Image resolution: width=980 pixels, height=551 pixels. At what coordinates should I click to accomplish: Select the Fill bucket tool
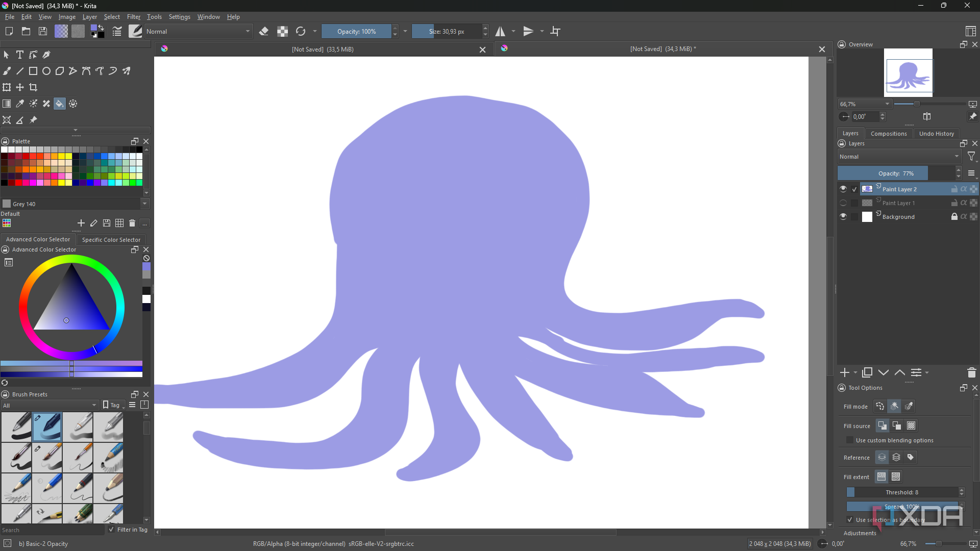(x=60, y=104)
